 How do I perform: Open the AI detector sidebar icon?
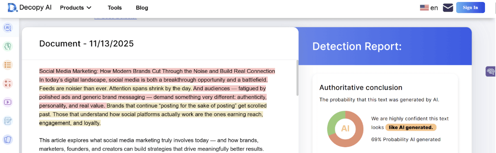click(7, 28)
